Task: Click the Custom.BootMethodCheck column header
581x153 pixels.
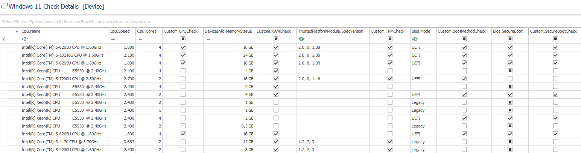Action: pos(464,31)
